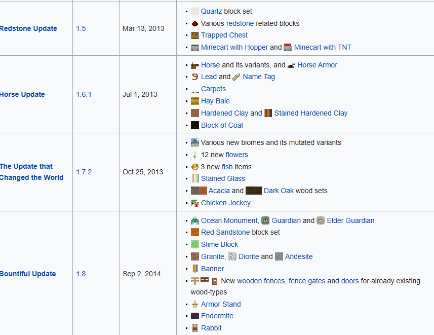The height and width of the screenshot is (335, 434).
Task: Click the Banner icon
Action: [x=195, y=269]
